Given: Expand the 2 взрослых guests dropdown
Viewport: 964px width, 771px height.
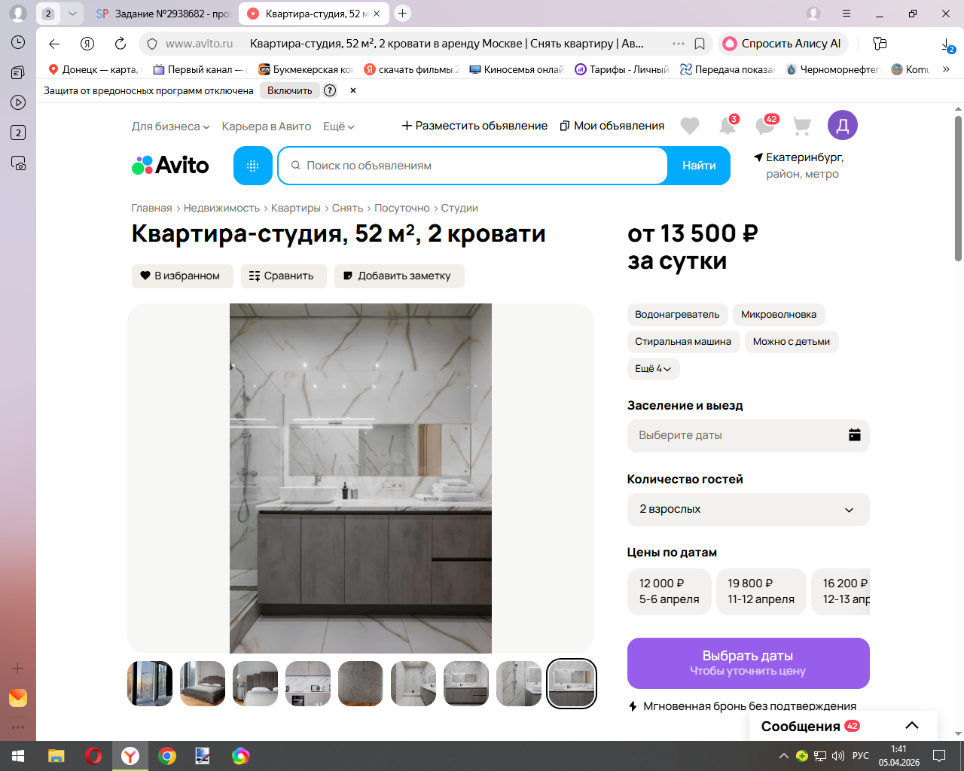Looking at the screenshot, I should point(749,510).
